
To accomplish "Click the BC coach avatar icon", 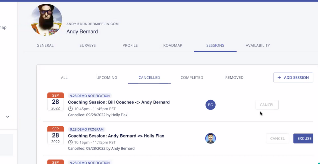I will pos(210,105).
